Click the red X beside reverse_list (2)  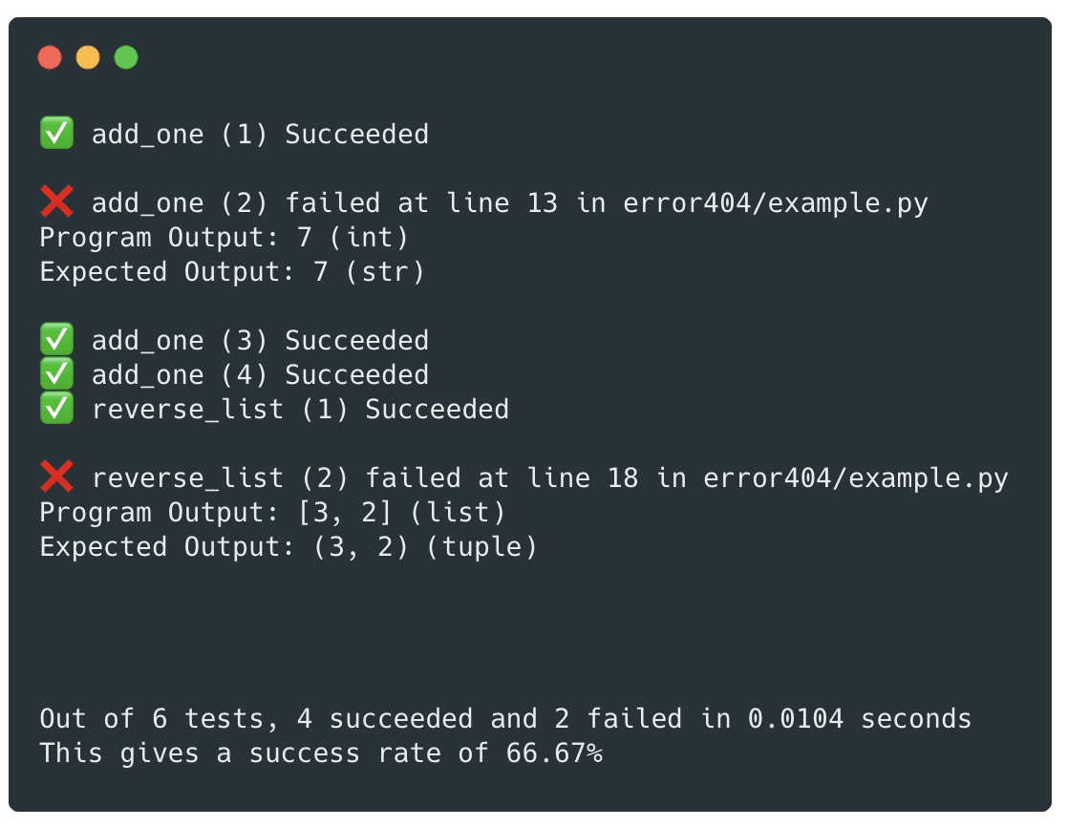click(x=56, y=477)
